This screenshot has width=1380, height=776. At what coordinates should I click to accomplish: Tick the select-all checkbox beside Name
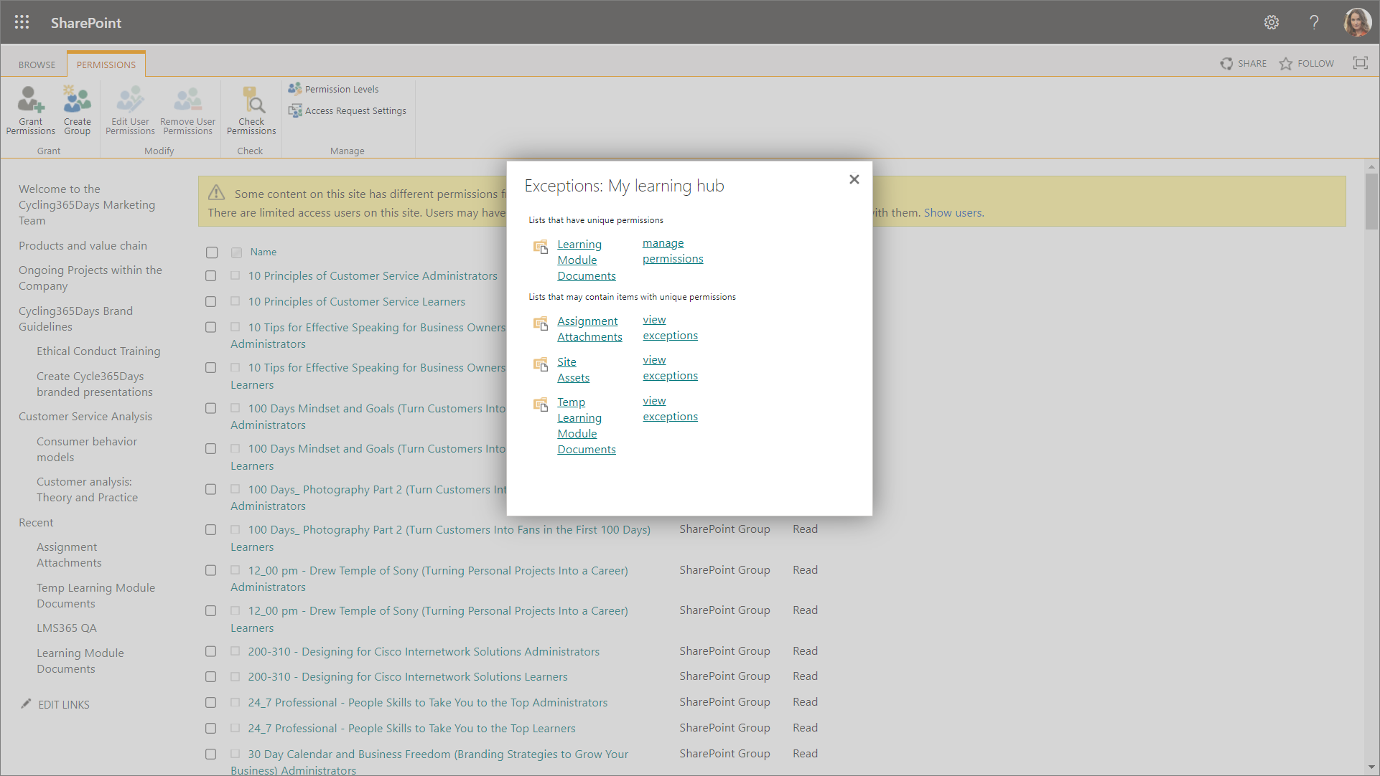tap(212, 252)
